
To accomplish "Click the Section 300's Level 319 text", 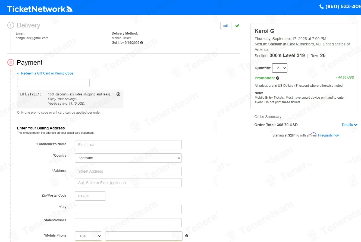I will click(x=280, y=55).
